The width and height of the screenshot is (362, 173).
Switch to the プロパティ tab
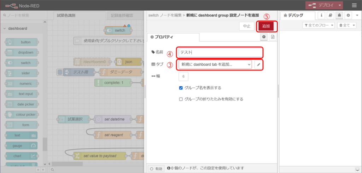pyautogui.click(x=173, y=37)
